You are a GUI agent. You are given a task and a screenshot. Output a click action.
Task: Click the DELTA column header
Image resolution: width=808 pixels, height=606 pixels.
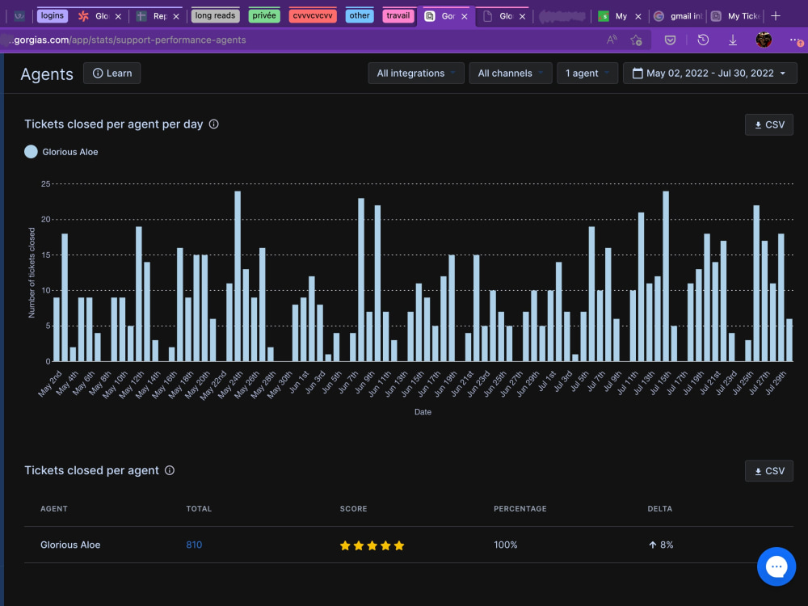pos(659,508)
